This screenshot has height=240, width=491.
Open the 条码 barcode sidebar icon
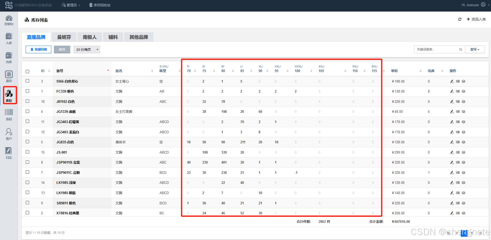(x=9, y=114)
